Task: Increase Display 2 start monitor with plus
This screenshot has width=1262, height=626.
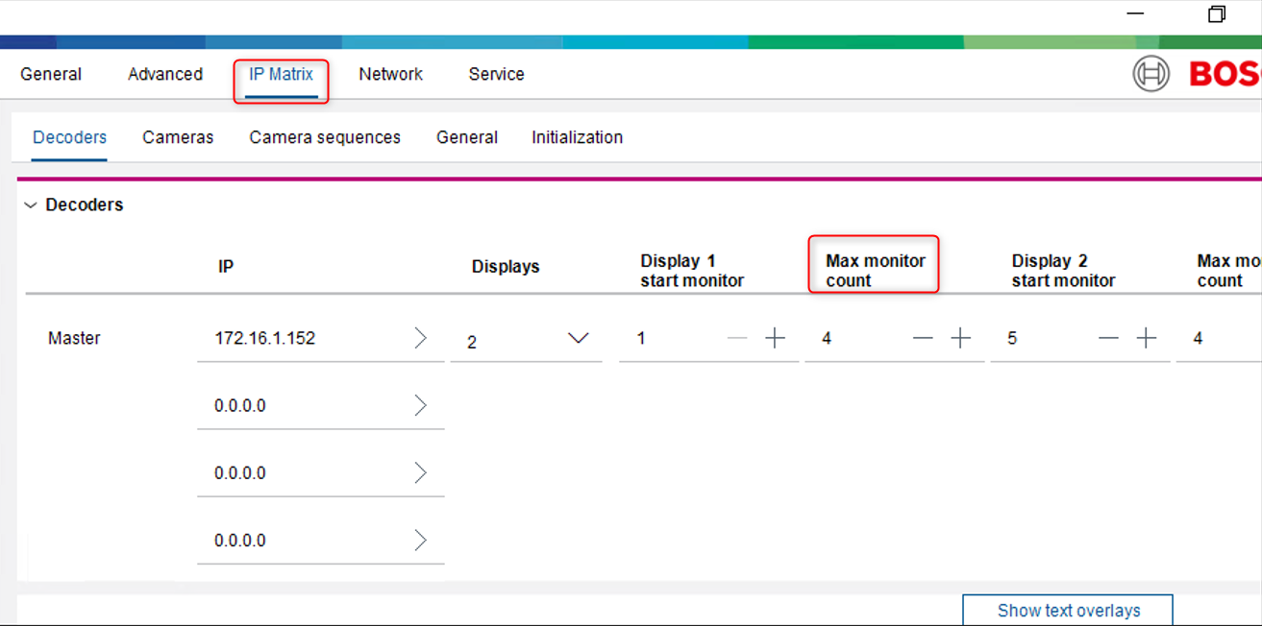Action: coord(1146,338)
